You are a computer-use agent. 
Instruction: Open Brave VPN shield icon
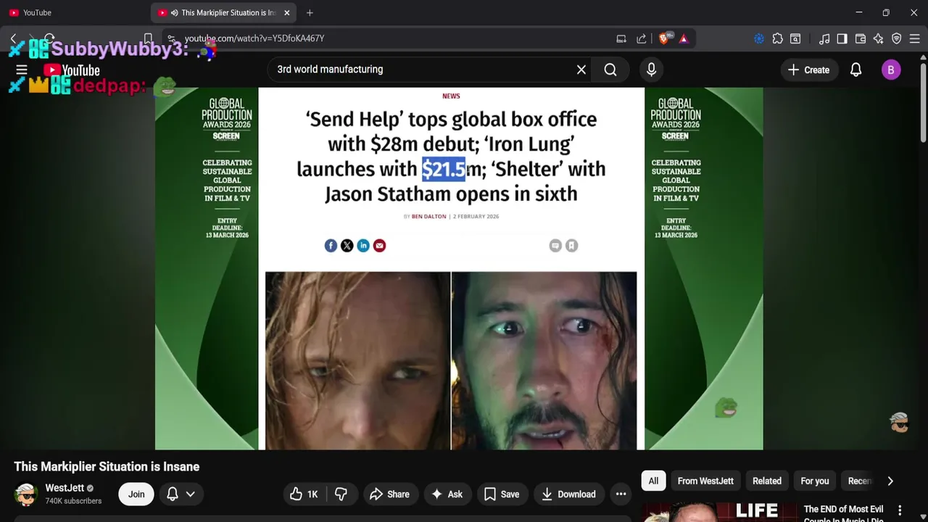click(897, 38)
